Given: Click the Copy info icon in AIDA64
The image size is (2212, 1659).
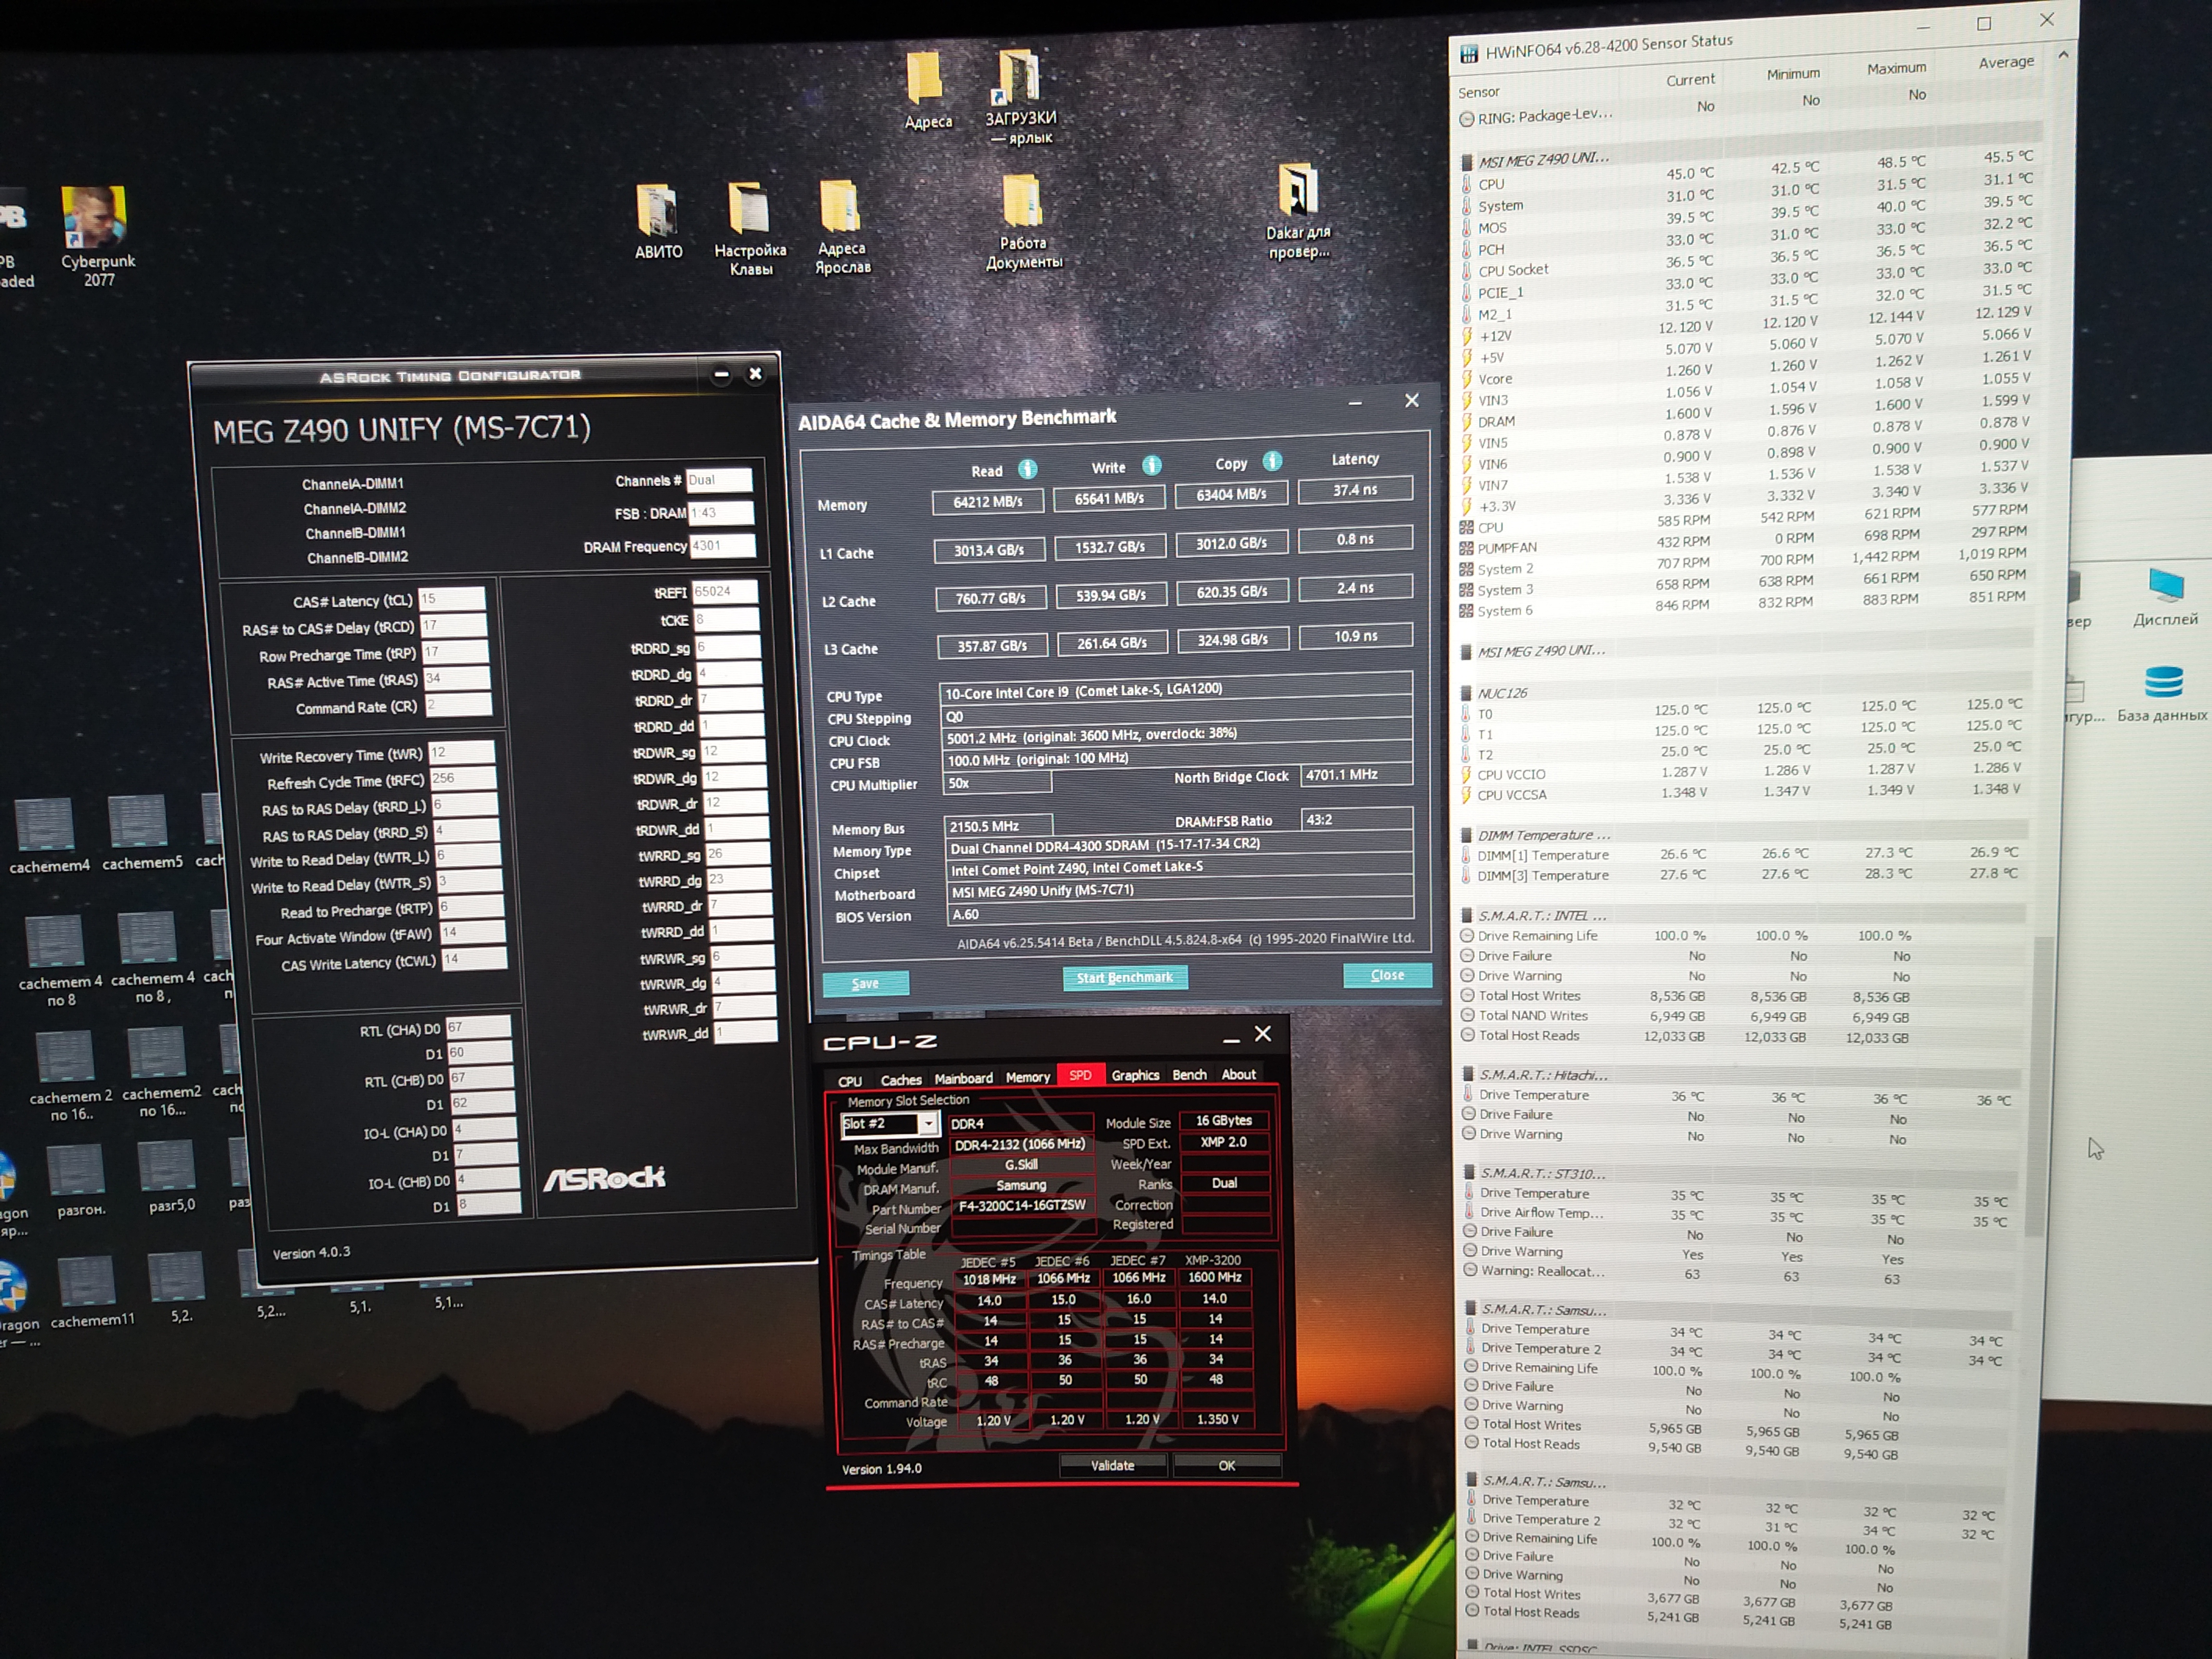Looking at the screenshot, I should click(1272, 461).
